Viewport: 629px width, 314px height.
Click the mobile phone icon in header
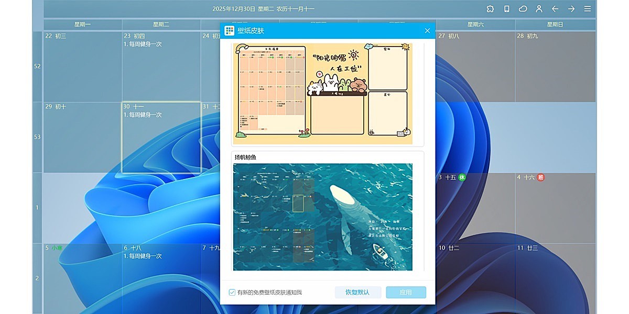506,9
